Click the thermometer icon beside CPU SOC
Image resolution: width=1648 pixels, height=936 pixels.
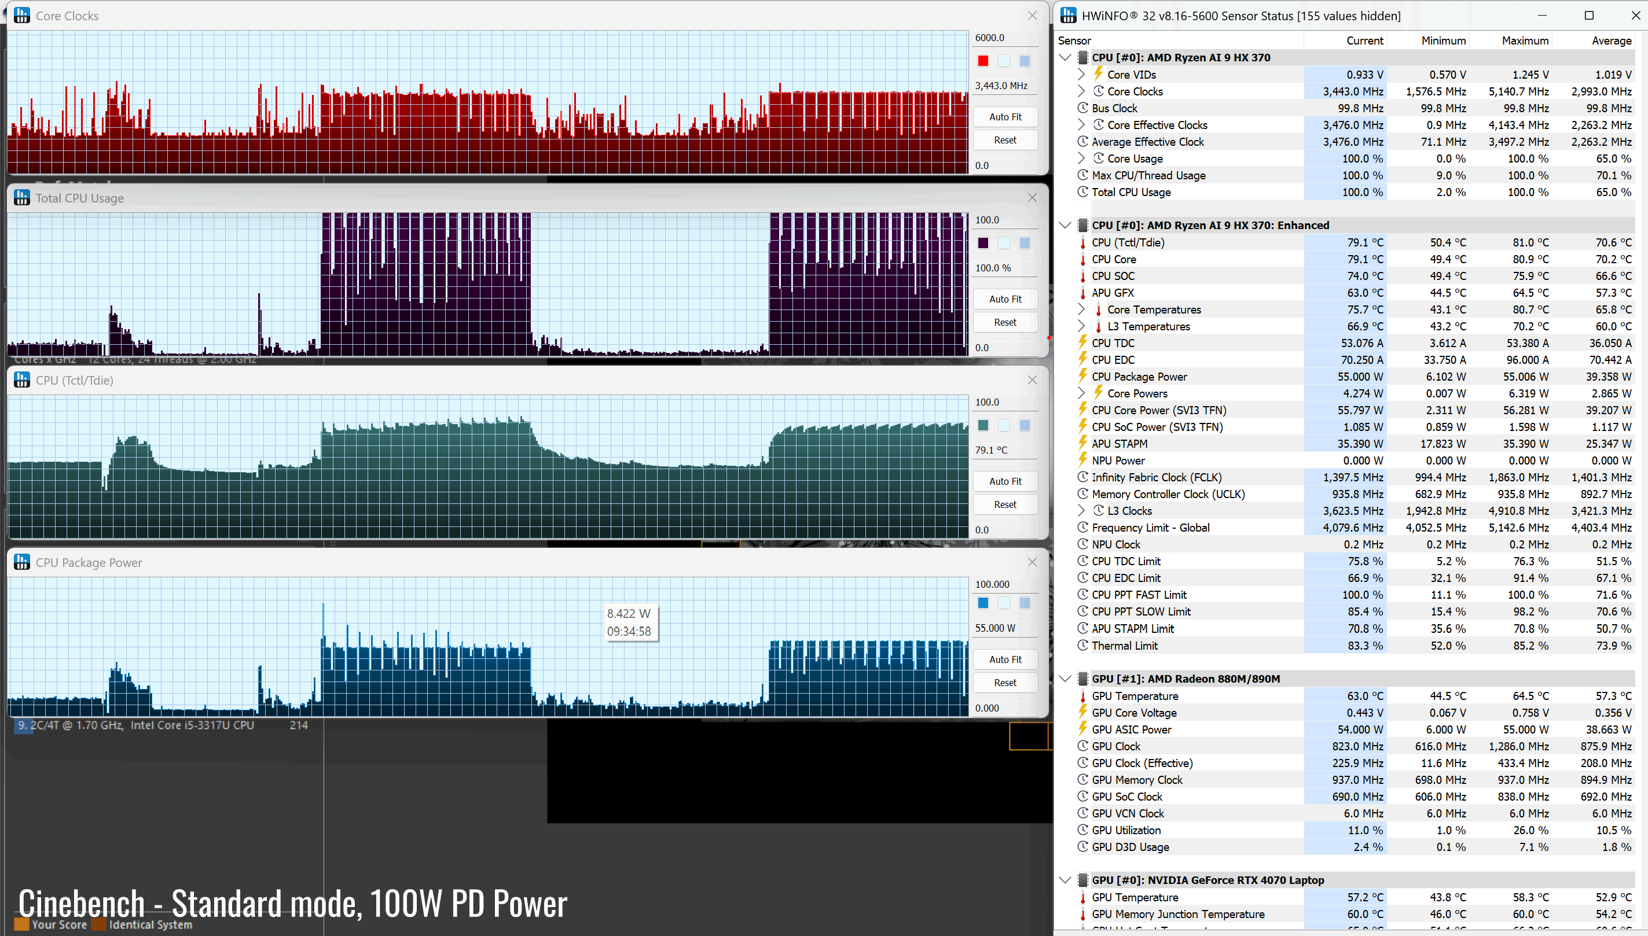pyautogui.click(x=1082, y=276)
